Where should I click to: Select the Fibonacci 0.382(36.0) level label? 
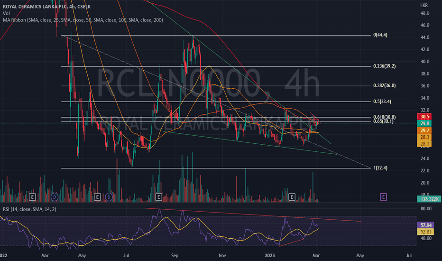pyautogui.click(x=385, y=85)
